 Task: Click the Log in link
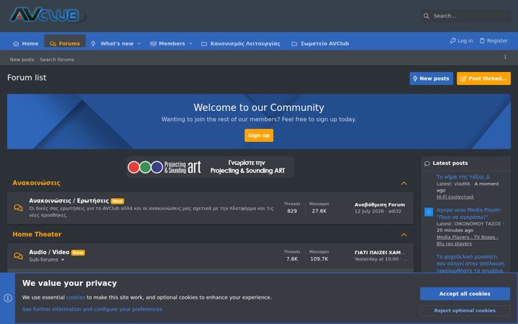tap(461, 40)
